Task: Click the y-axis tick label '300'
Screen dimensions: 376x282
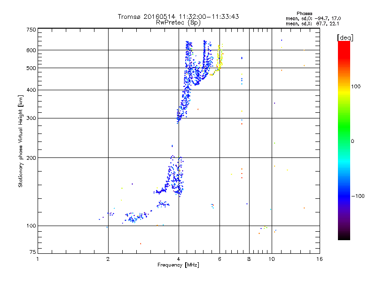Action: [x=31, y=118]
